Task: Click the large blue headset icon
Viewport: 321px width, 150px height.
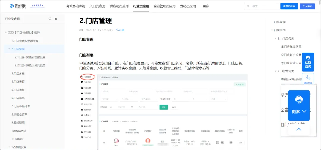Action: coord(299,100)
